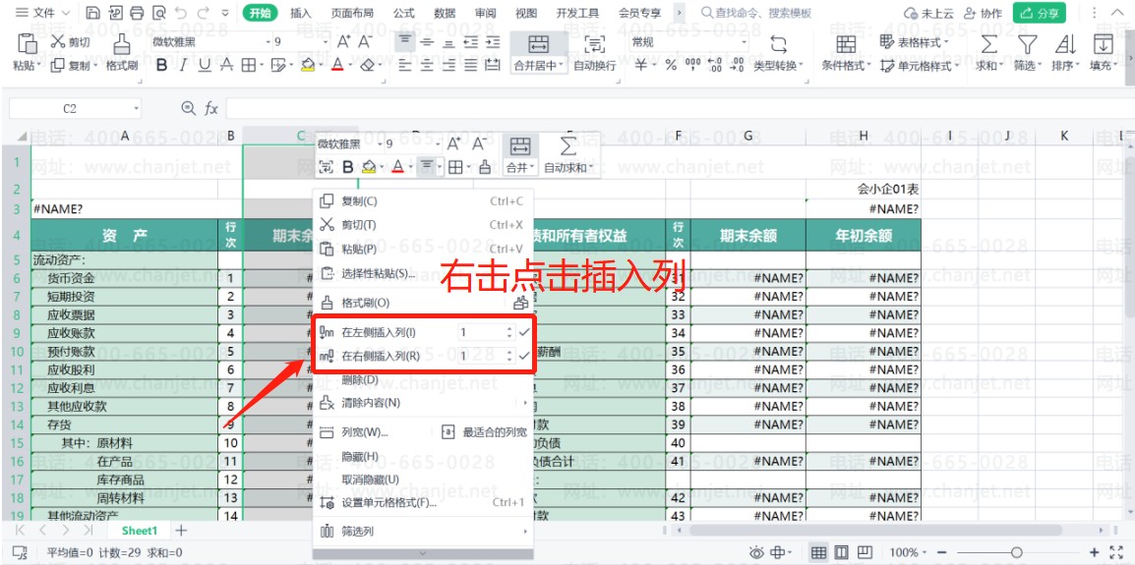Expand the 合并居中 dropdown arrow
This screenshot has height=565, width=1135.
(x=561, y=66)
